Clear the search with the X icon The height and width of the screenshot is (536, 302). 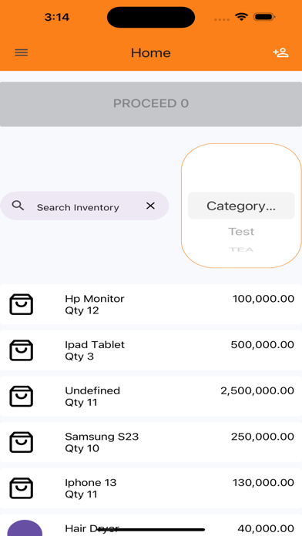click(150, 206)
